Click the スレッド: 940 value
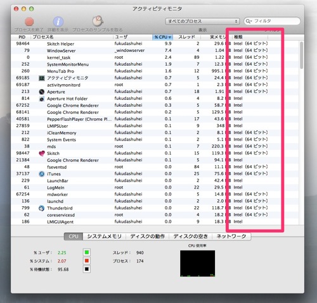The height and width of the screenshot is (303, 317). 139,252
